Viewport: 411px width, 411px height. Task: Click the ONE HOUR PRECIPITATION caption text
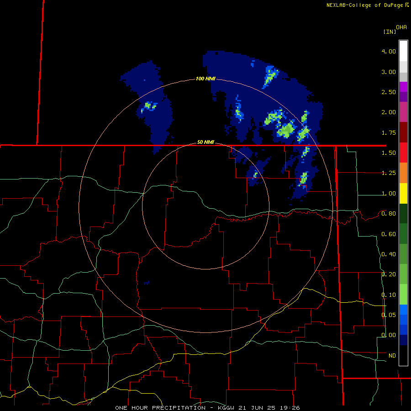tap(160, 408)
